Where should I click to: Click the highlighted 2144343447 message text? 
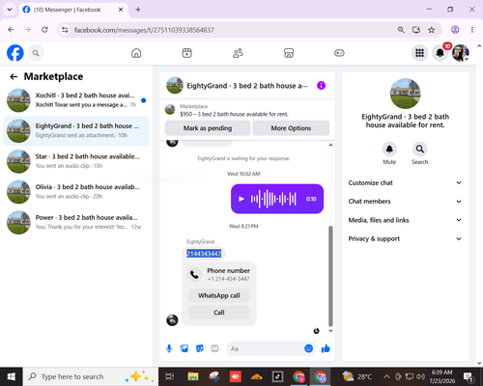(x=204, y=254)
